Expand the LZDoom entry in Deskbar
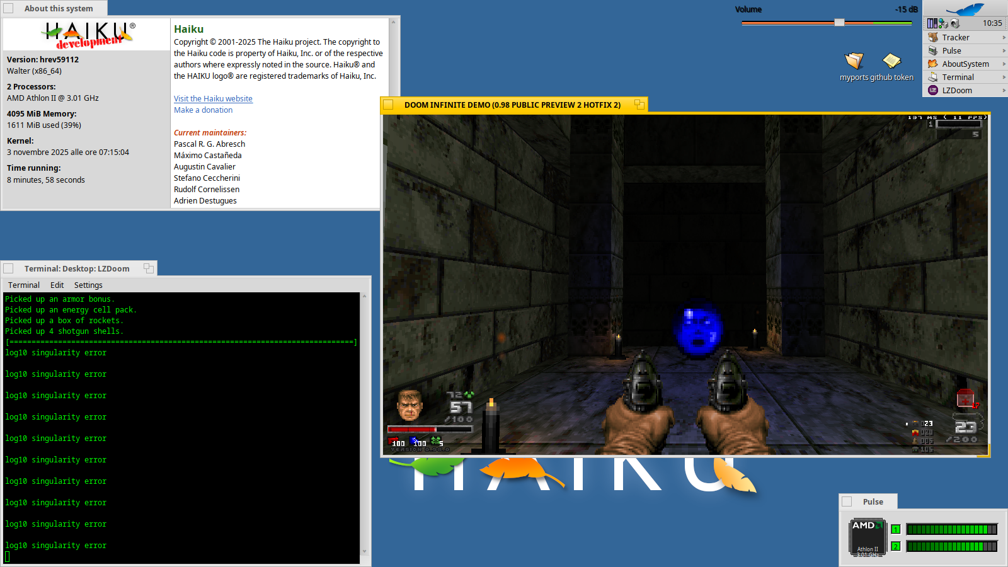 click(x=1004, y=91)
